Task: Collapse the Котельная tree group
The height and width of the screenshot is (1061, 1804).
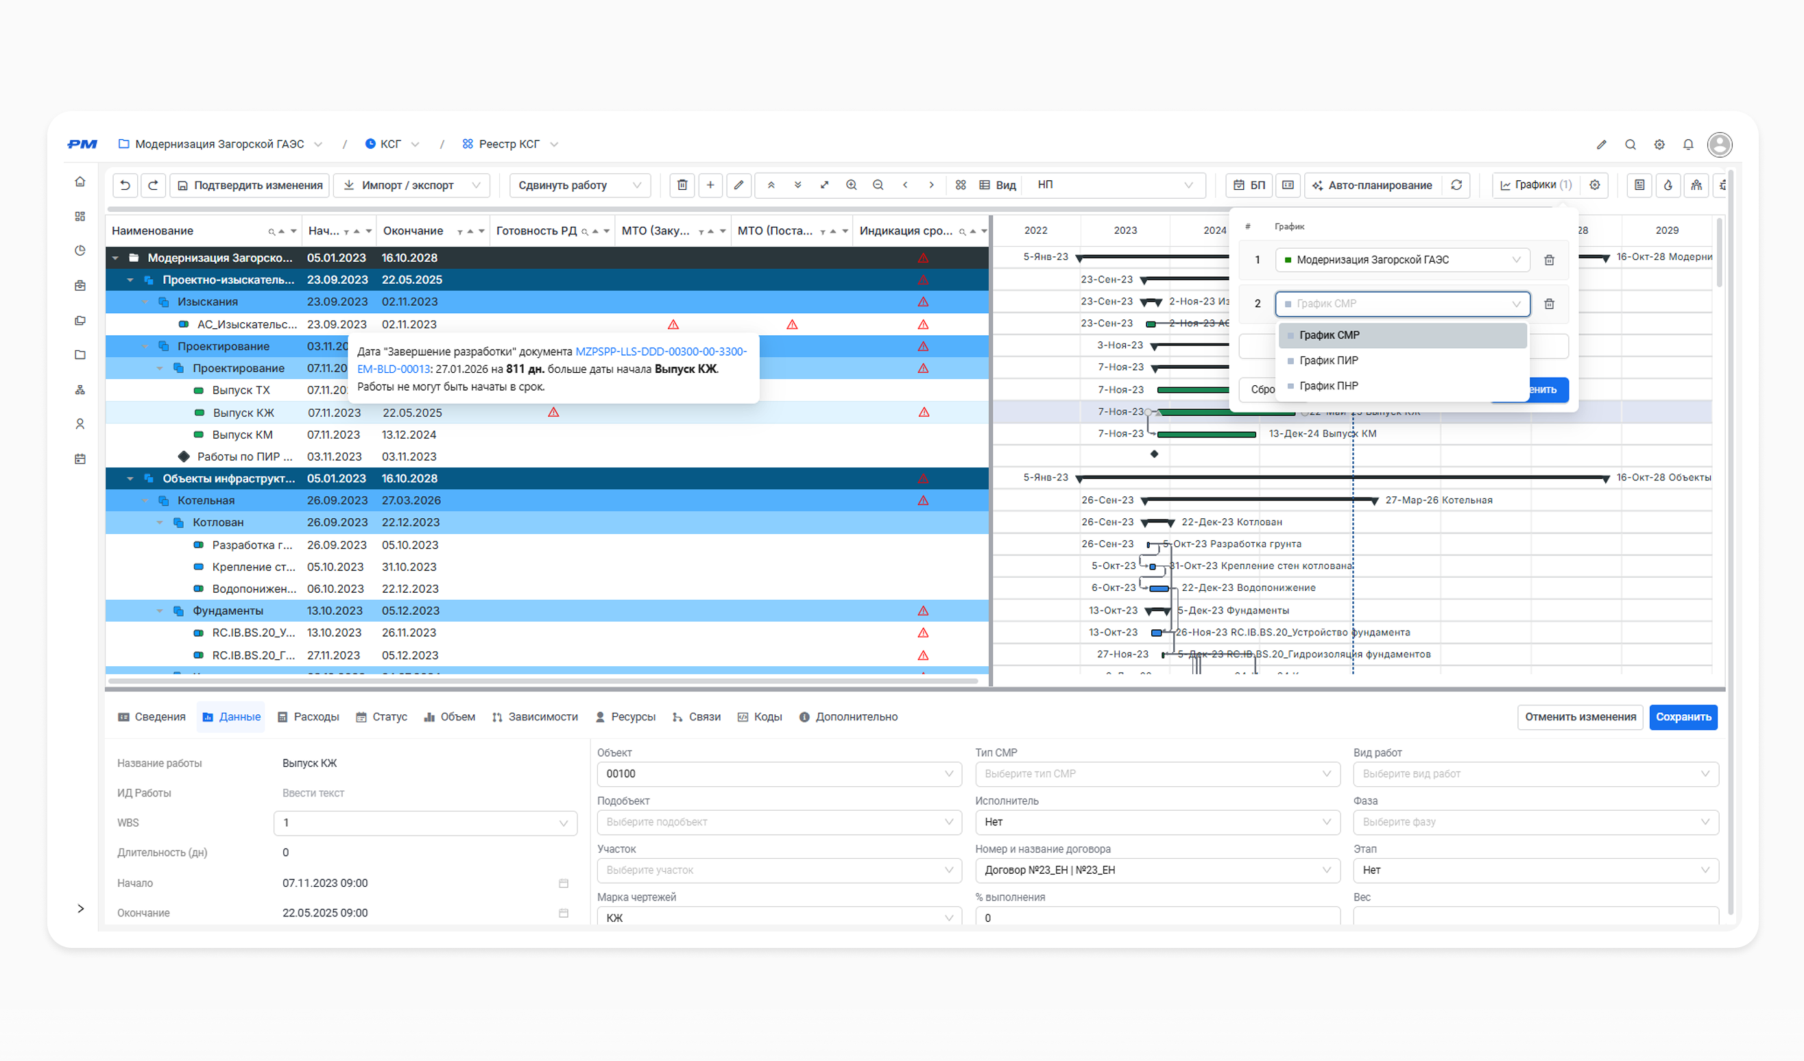Action: [145, 501]
